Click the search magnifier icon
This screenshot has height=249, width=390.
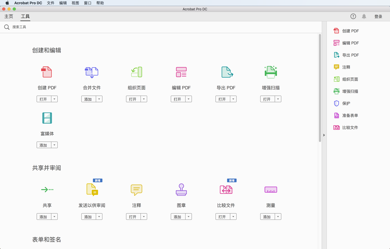pyautogui.click(x=7, y=27)
